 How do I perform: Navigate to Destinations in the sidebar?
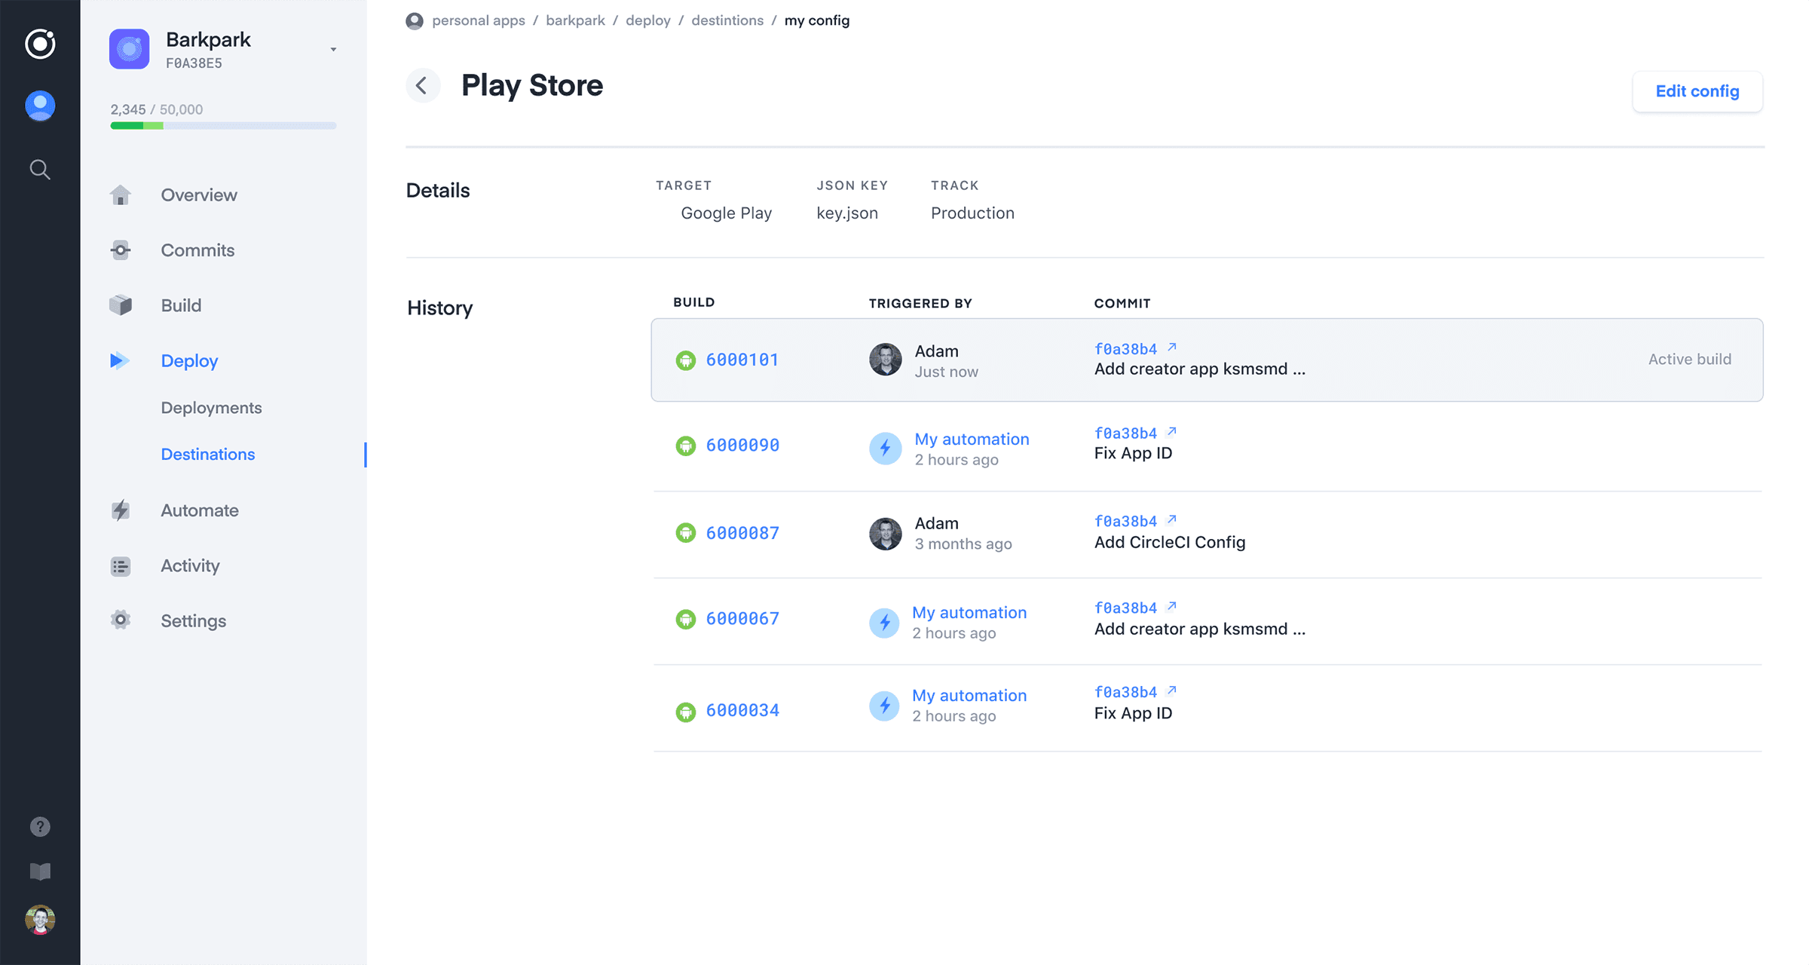tap(208, 454)
